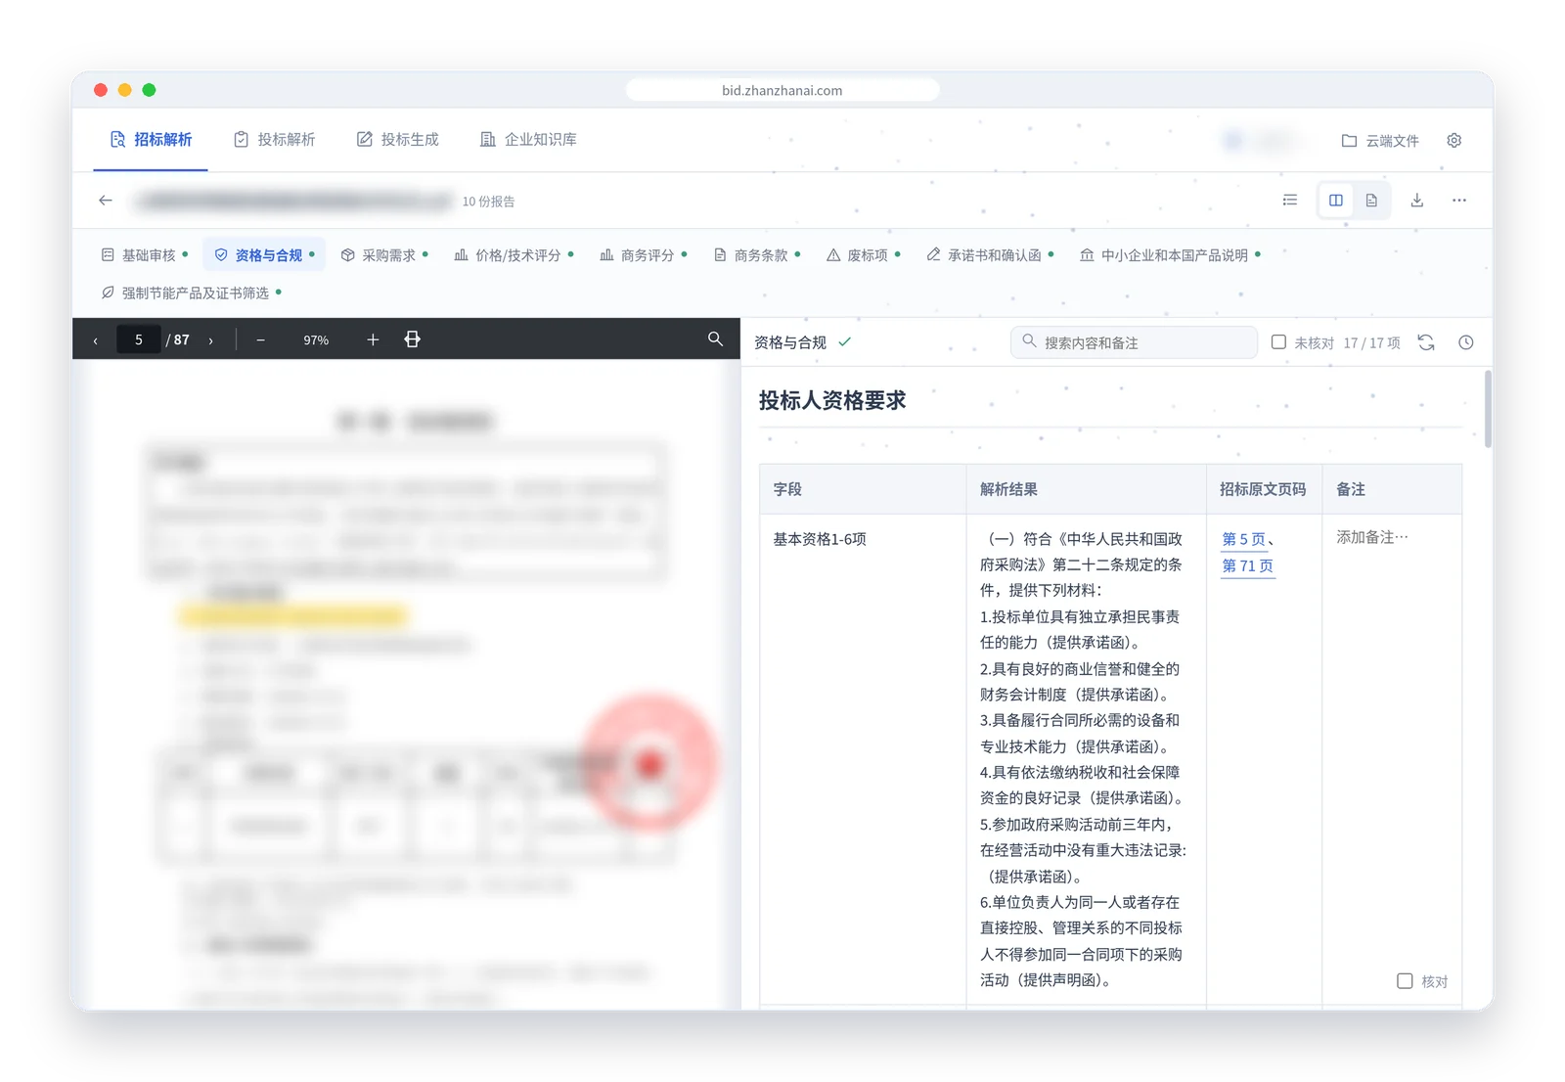The height and width of the screenshot is (1082, 1565).
Task: Select the 基础审核 section tab
Action: click(x=145, y=254)
